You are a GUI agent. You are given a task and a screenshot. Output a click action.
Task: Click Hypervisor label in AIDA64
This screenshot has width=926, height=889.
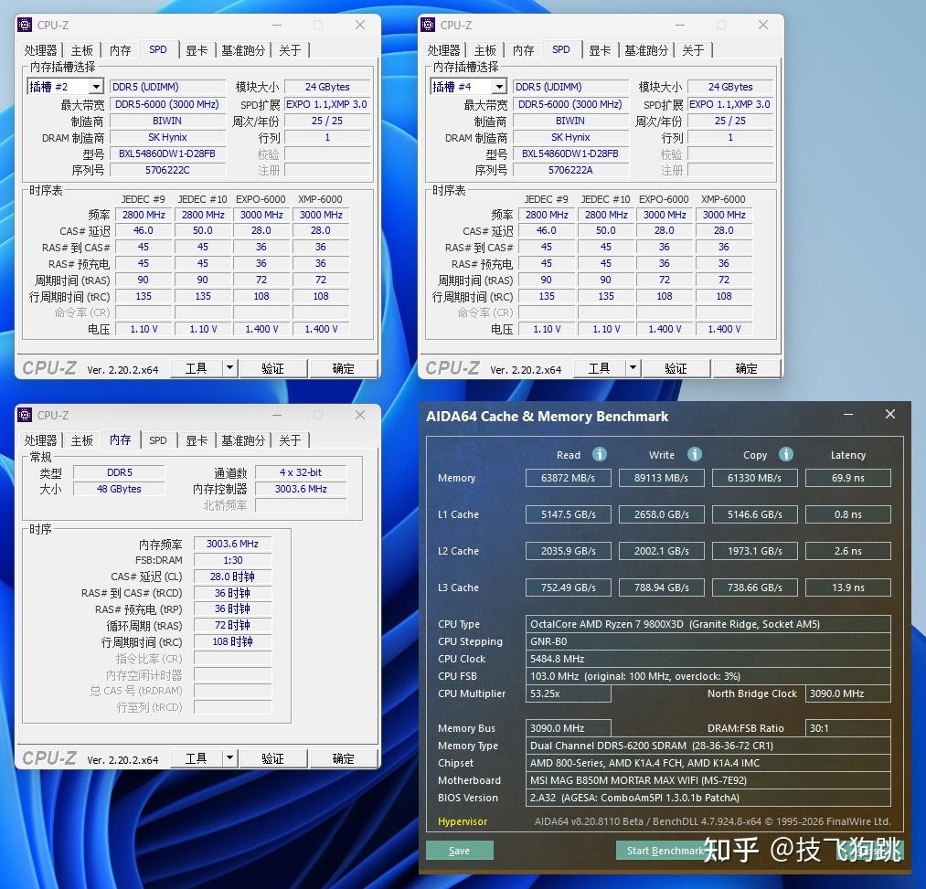point(463,821)
